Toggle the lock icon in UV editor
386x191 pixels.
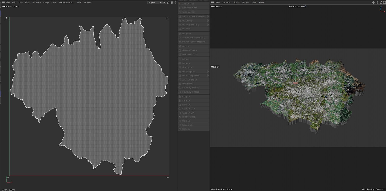pyautogui.click(x=168, y=2)
